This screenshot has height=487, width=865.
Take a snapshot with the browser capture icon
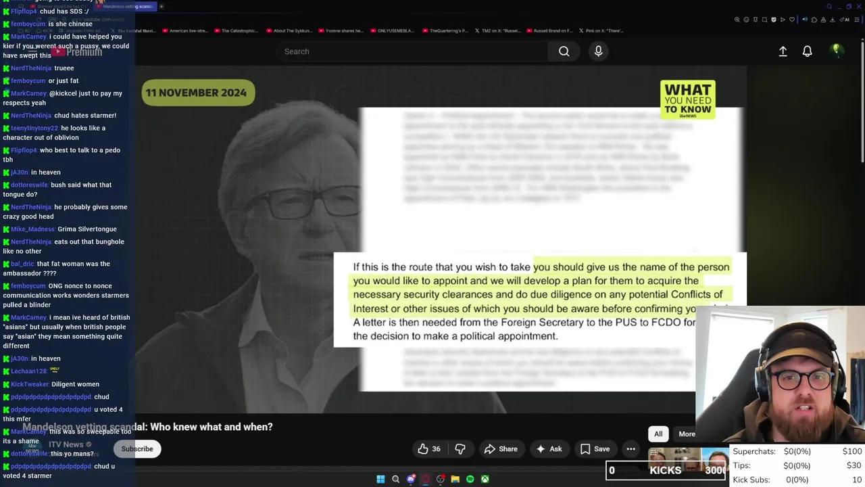tap(764, 20)
